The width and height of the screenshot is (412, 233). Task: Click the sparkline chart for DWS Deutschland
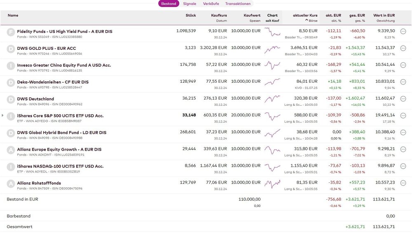272,99
